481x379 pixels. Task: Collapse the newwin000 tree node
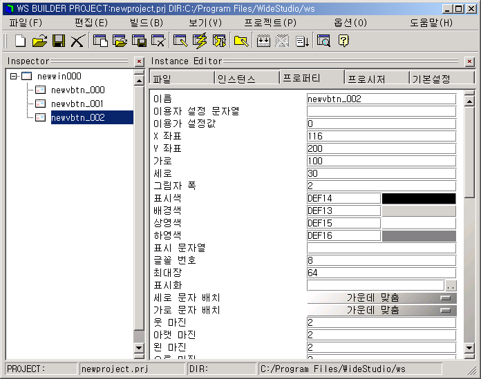(x=13, y=76)
